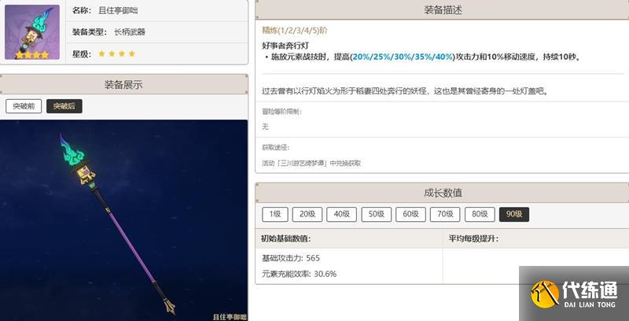This screenshot has width=629, height=321.
Task: Click the weapon showcase image
Action: (123, 220)
